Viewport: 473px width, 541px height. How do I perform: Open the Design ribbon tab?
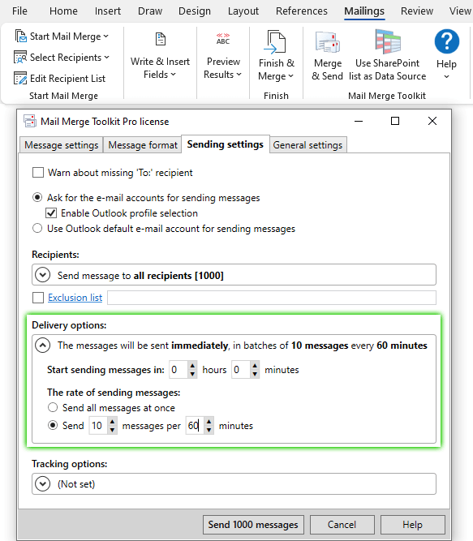[x=195, y=11]
